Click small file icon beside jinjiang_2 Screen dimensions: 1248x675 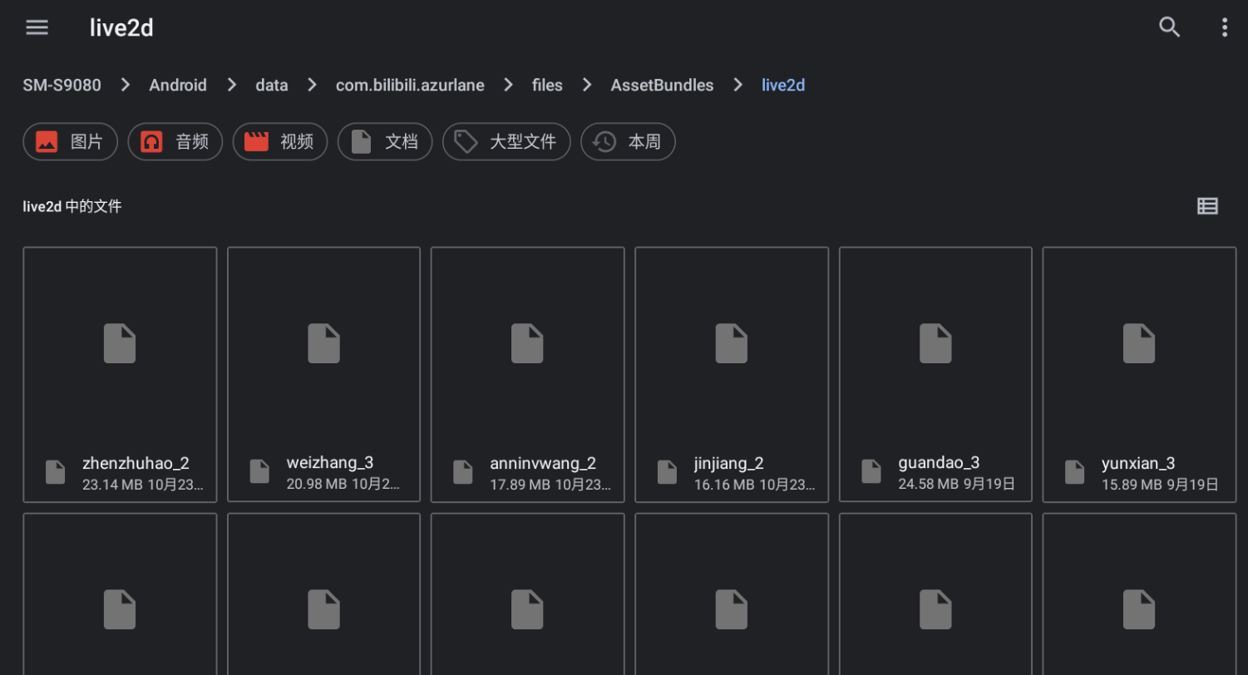click(x=667, y=472)
